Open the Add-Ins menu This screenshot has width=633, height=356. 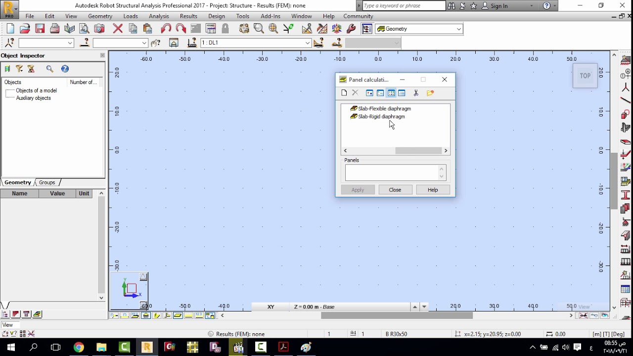click(271, 16)
